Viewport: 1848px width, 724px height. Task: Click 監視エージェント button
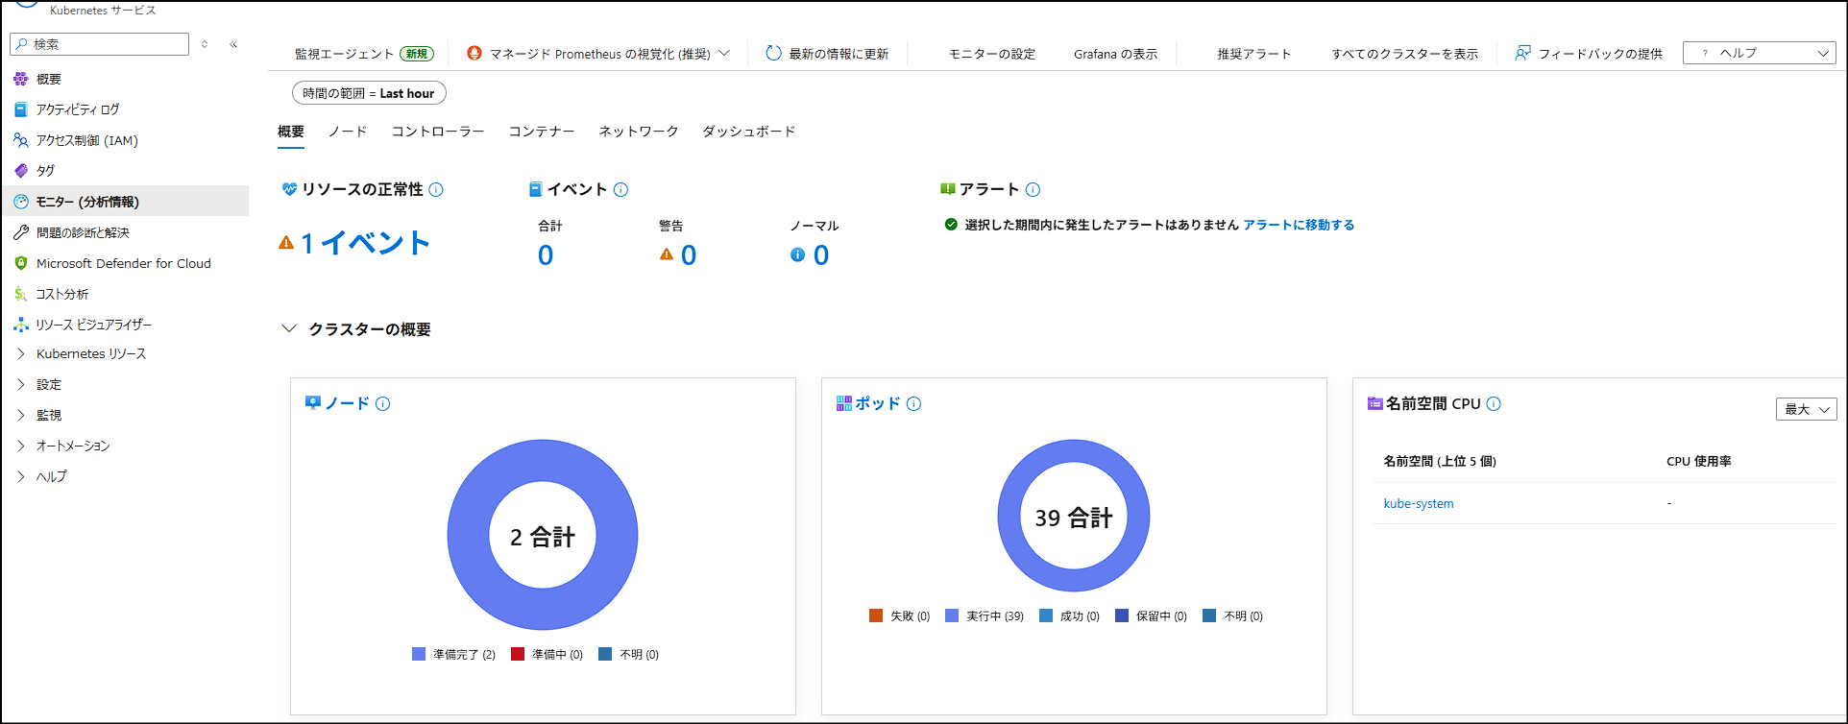(364, 54)
